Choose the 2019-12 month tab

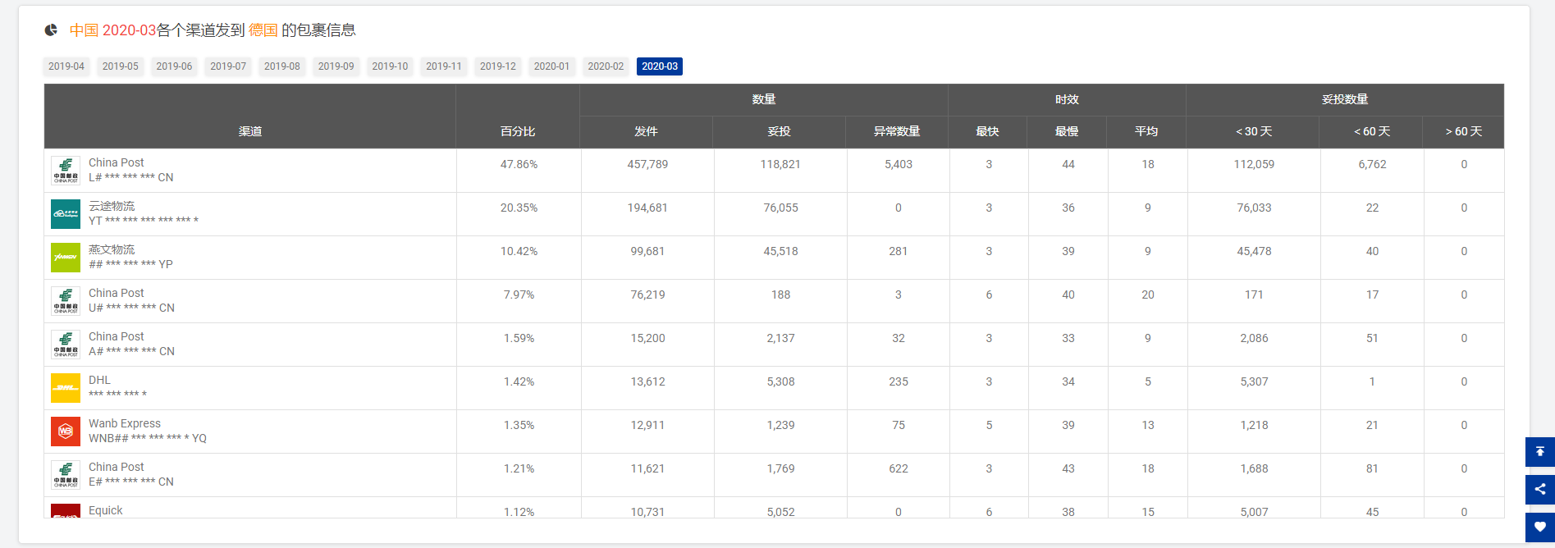point(498,66)
